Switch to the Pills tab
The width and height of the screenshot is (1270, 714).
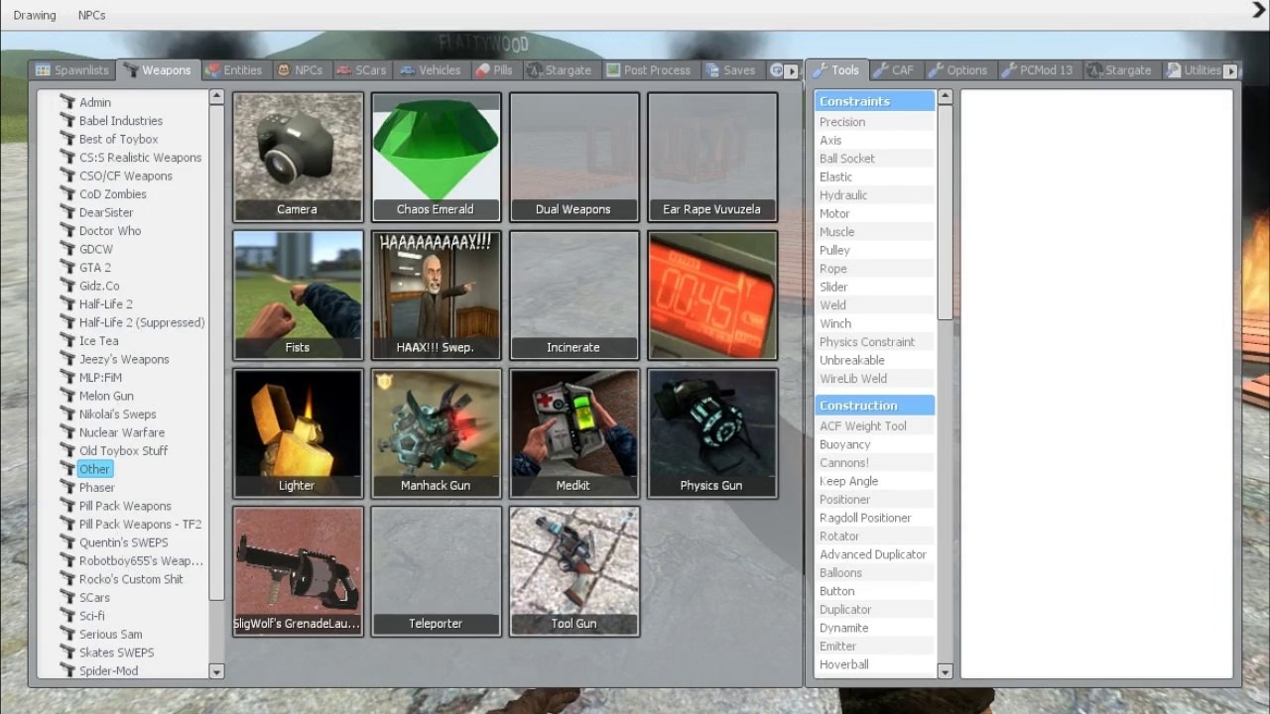(494, 70)
